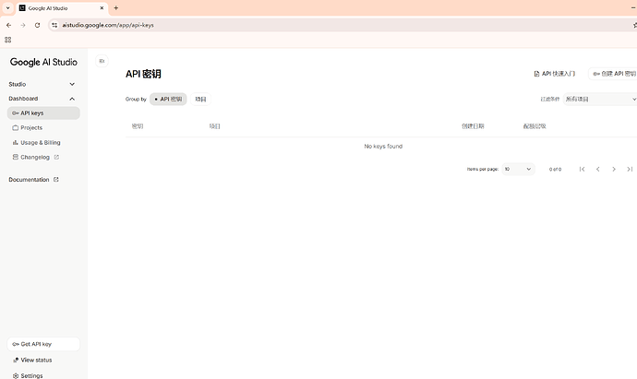Click the 创建 API 密钥 create button
637x379 pixels.
(x=613, y=74)
